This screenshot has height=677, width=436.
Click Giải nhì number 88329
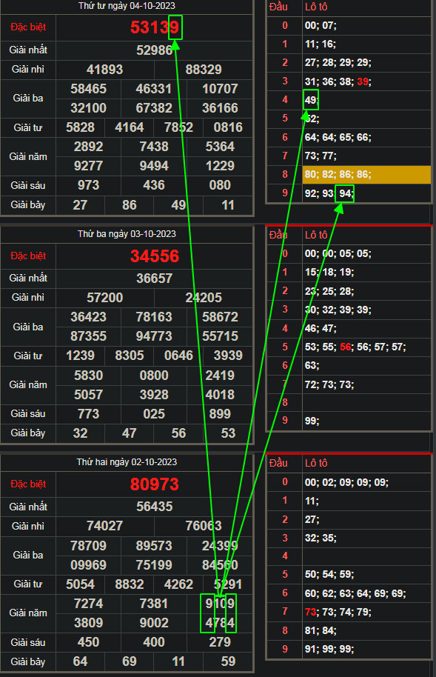point(204,70)
